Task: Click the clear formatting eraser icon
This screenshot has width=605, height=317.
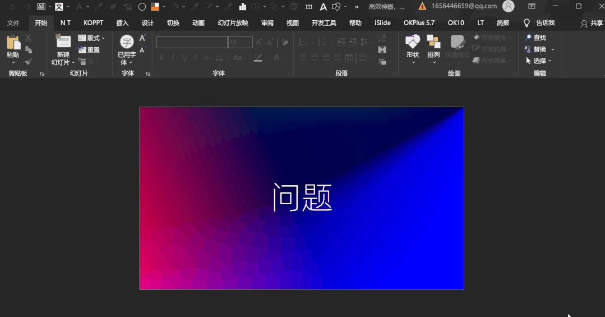Action: [285, 42]
